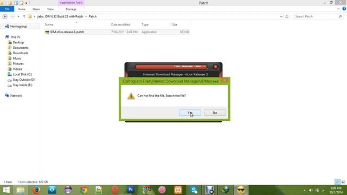Sort files by Date modified column
The height and width of the screenshot is (195, 347).
tap(121, 24)
